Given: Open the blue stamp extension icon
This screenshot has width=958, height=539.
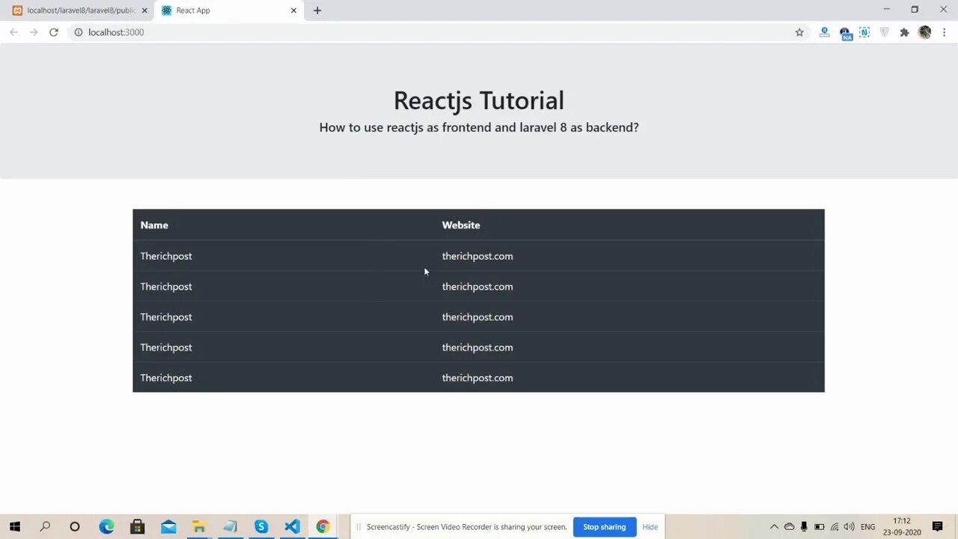Looking at the screenshot, I should point(824,32).
